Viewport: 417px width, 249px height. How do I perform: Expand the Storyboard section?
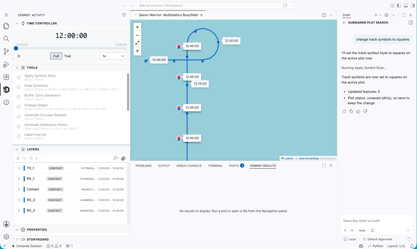coord(17,239)
